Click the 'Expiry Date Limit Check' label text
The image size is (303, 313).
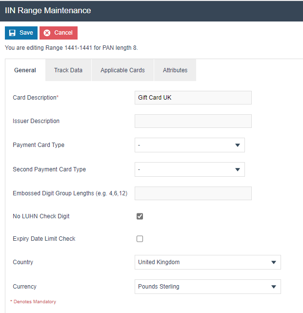44,239
